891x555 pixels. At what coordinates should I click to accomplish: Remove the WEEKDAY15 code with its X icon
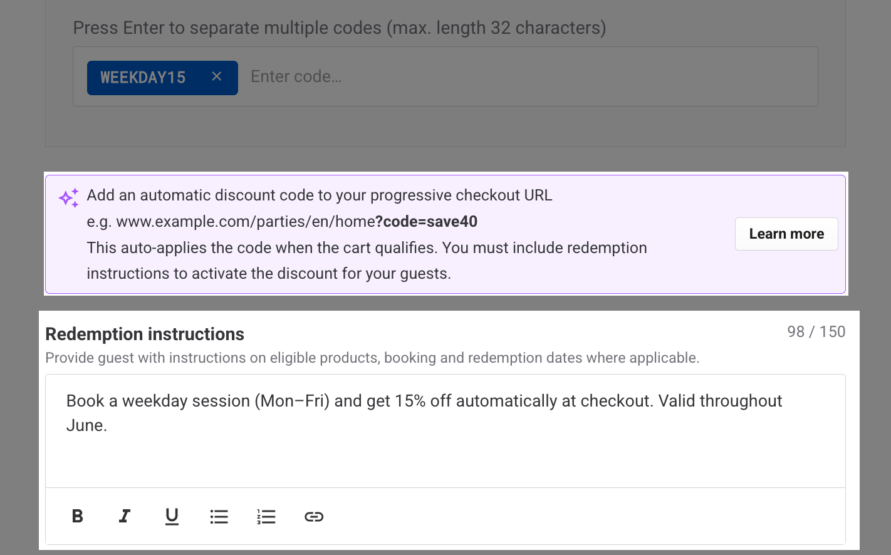click(217, 76)
